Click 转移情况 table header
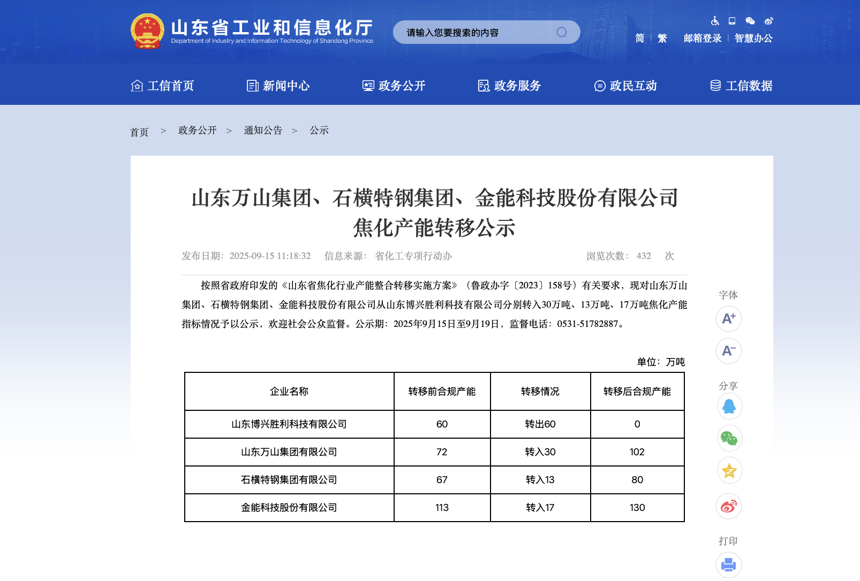The height and width of the screenshot is (581, 860). pos(540,392)
